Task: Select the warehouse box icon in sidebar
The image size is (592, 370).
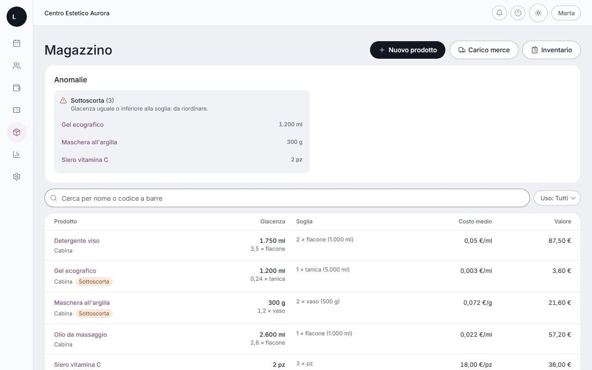Action: [17, 132]
